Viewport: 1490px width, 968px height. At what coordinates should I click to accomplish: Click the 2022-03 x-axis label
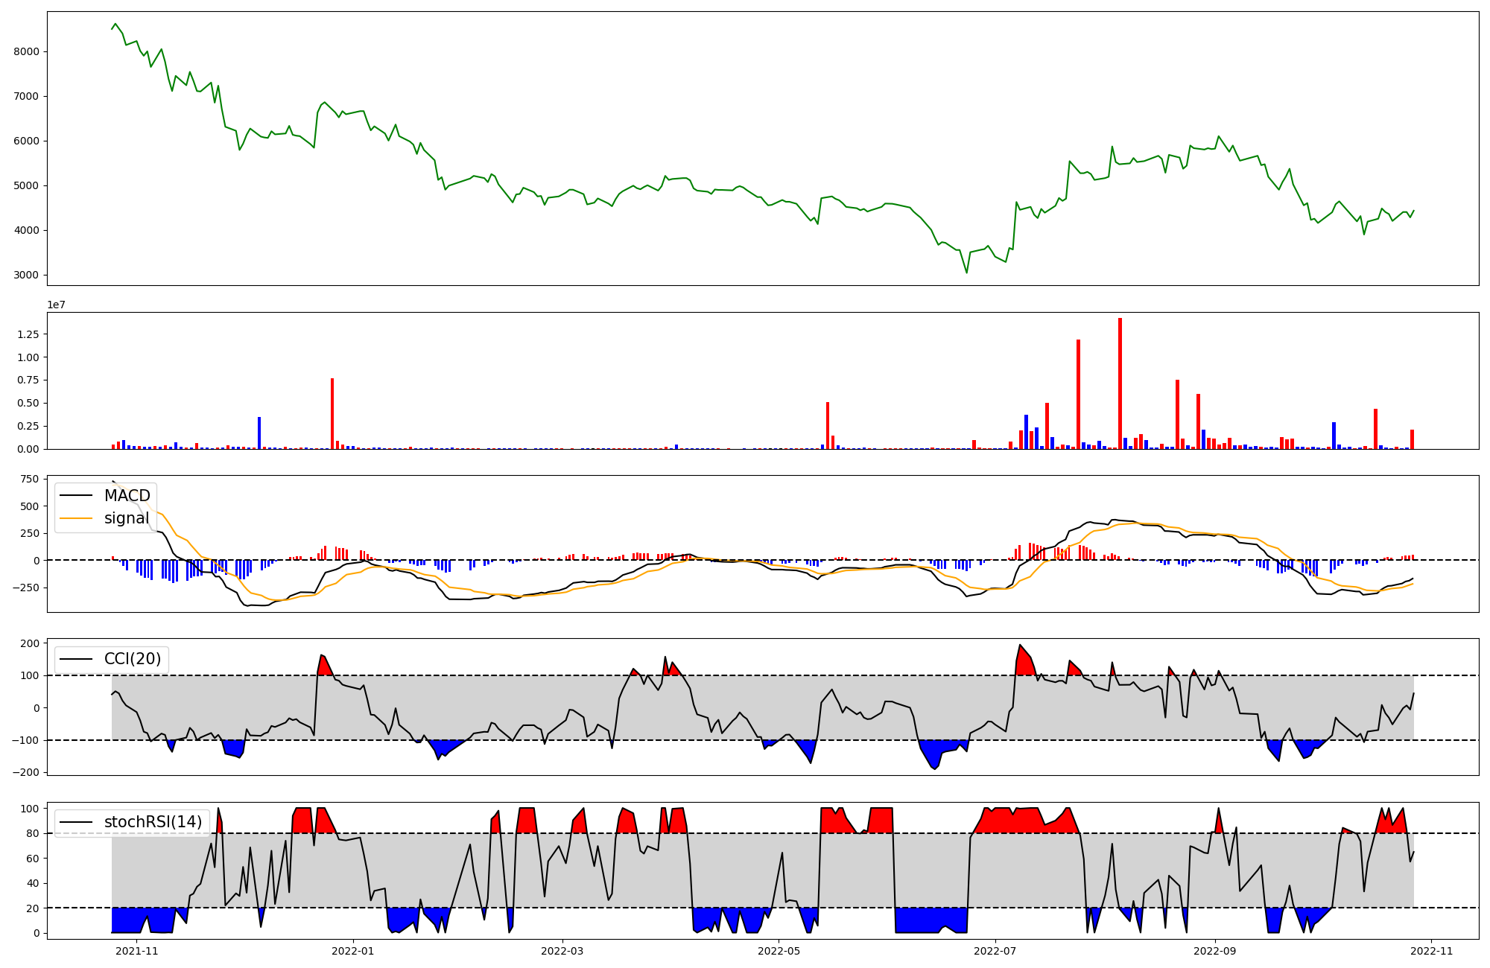pos(562,950)
